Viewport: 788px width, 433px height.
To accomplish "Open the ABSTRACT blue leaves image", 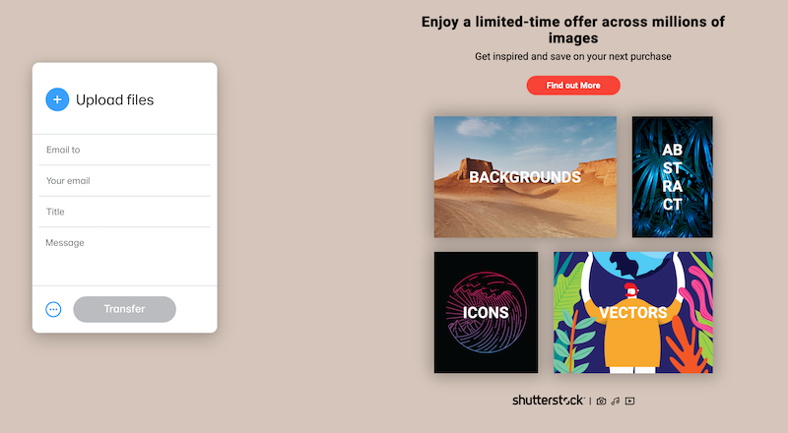I will click(673, 177).
